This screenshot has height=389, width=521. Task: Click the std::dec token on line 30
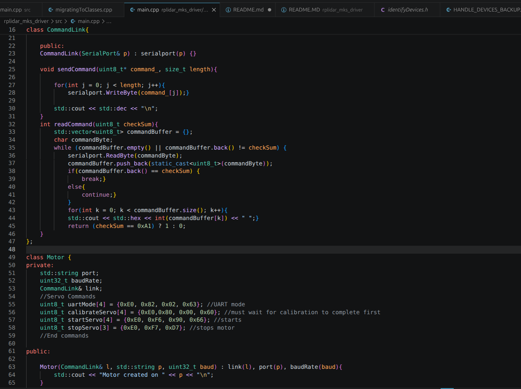[113, 108]
